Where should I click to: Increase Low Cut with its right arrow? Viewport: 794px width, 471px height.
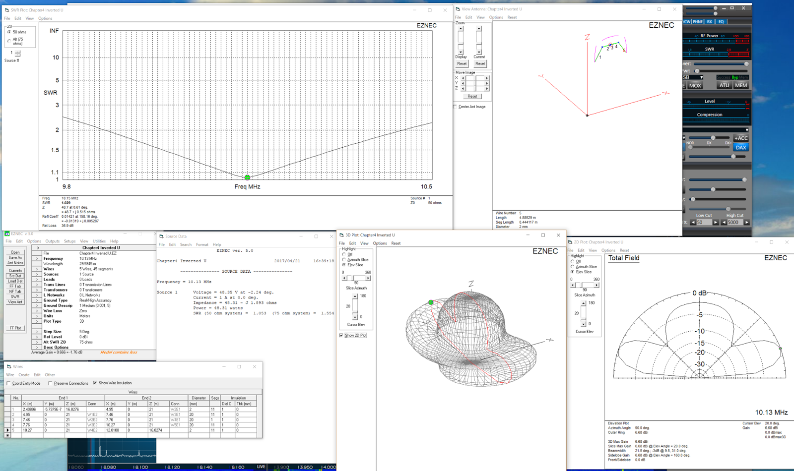coord(716,223)
